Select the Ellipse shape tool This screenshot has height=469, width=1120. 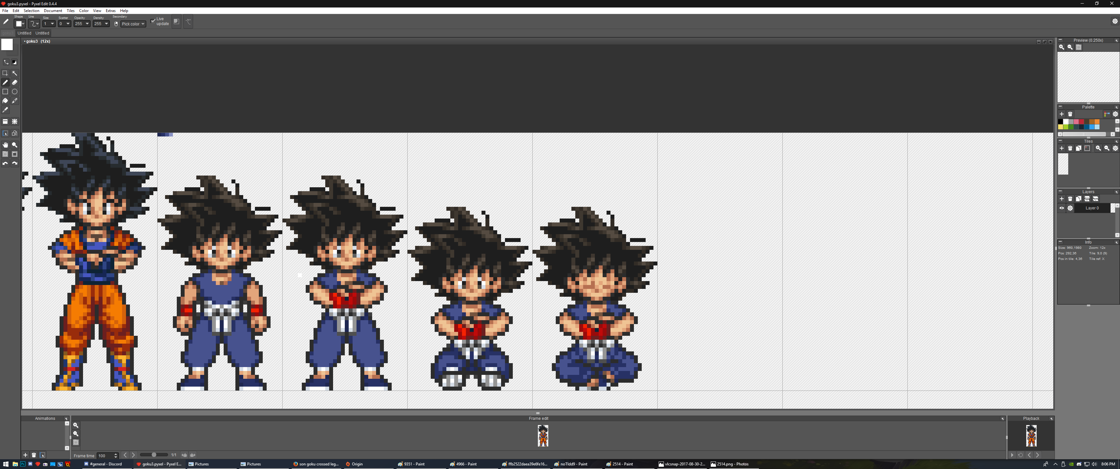tap(14, 92)
